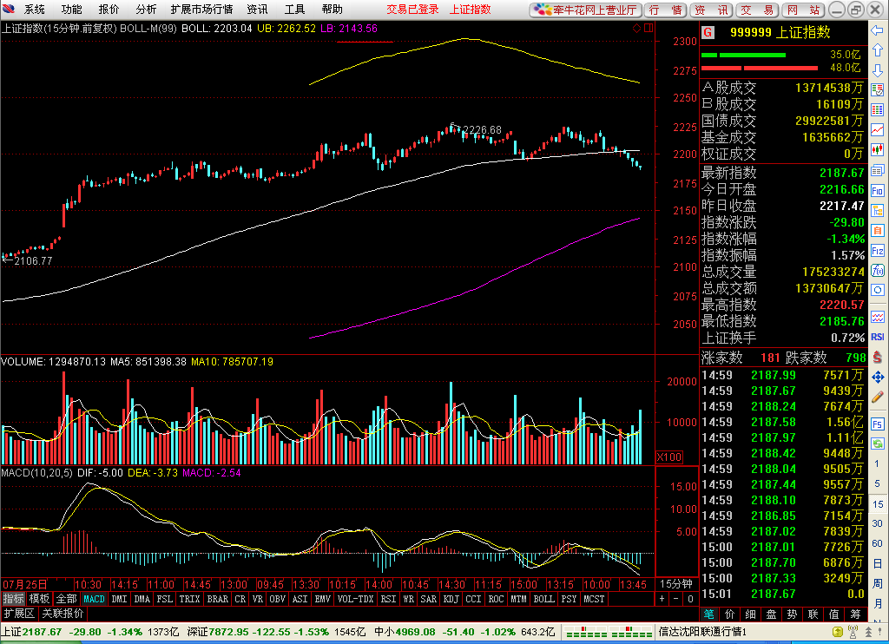Click the down arrow icon in right sidebar
Image resolution: width=889 pixels, height=644 pixels.
(x=878, y=70)
